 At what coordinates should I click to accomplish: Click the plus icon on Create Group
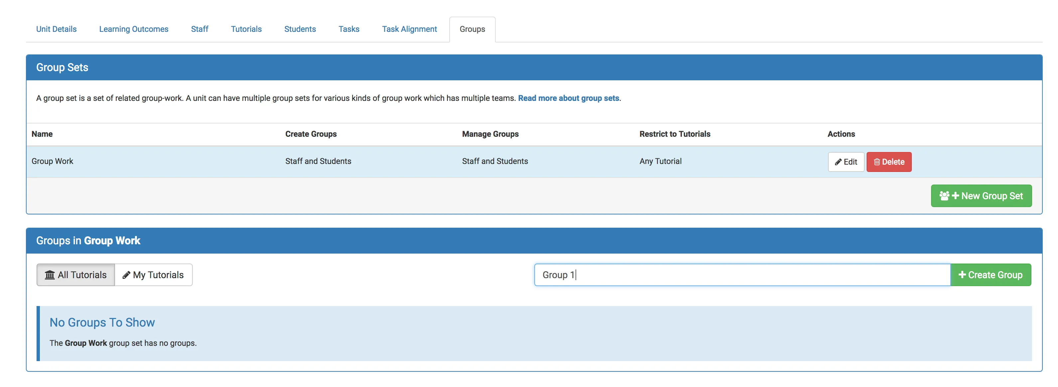962,274
